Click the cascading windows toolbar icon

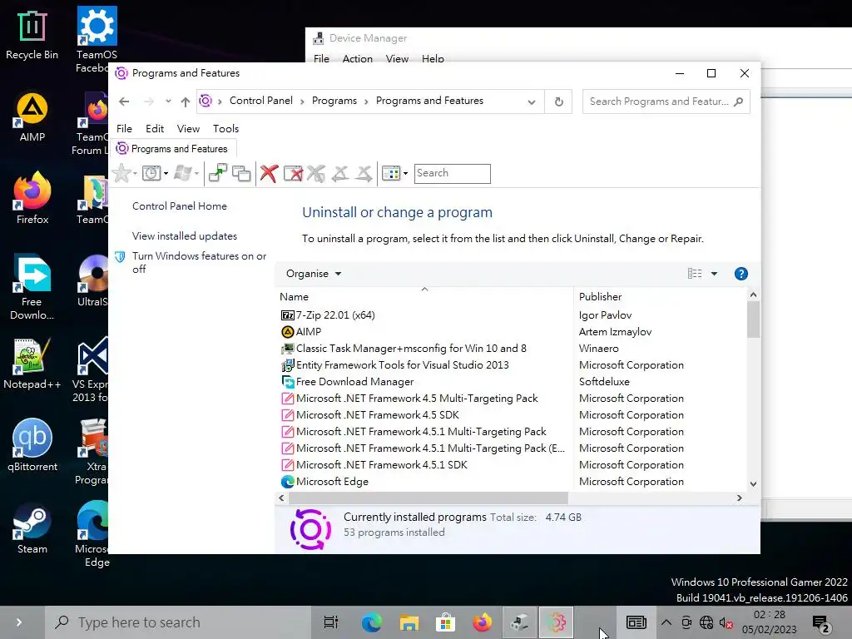click(241, 173)
